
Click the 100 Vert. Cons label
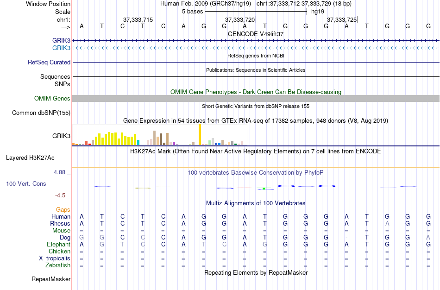click(26, 183)
